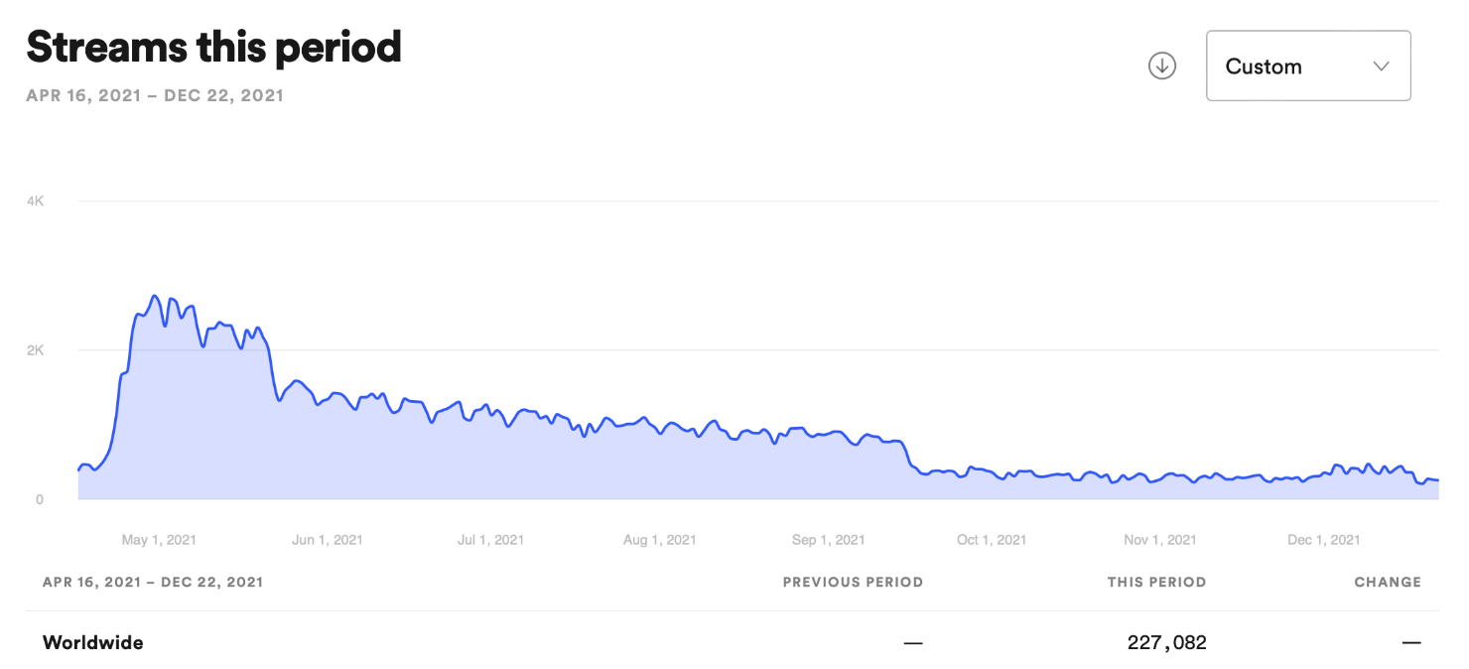1469x669 pixels.
Task: Click the chevron arrow beside Custom
Action: 1381,67
